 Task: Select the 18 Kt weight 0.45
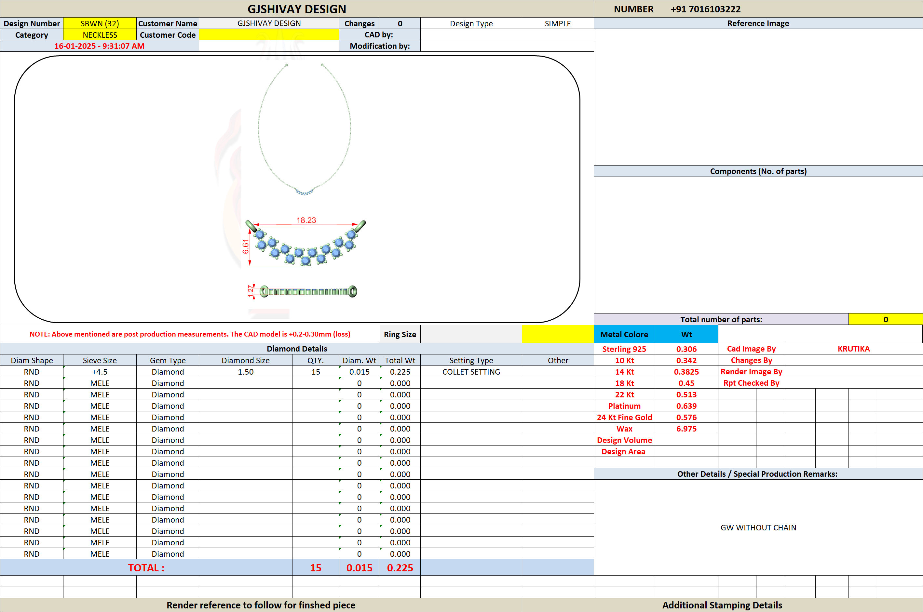686,383
